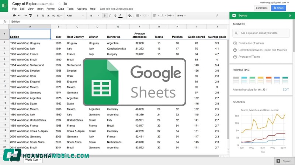Apply the gray alternating color theme
Screen dimensions: 295x165
236,80
